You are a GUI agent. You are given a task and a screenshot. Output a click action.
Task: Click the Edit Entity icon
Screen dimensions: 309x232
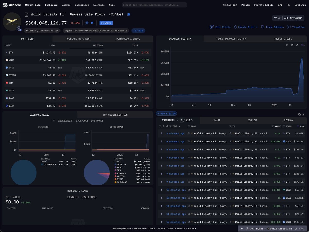point(212,27)
